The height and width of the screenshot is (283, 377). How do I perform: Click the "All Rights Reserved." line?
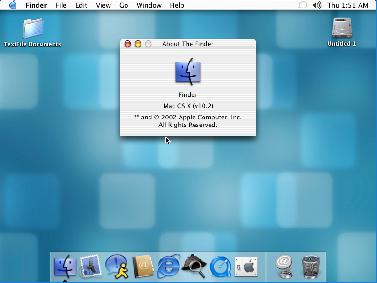coord(188,125)
